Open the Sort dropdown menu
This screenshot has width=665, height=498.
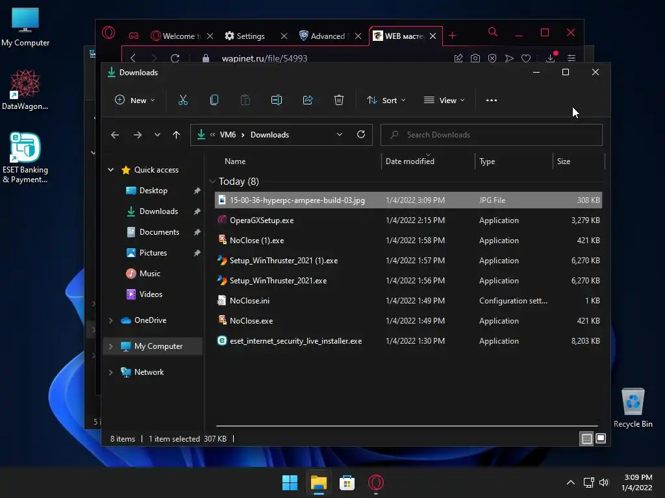386,101
